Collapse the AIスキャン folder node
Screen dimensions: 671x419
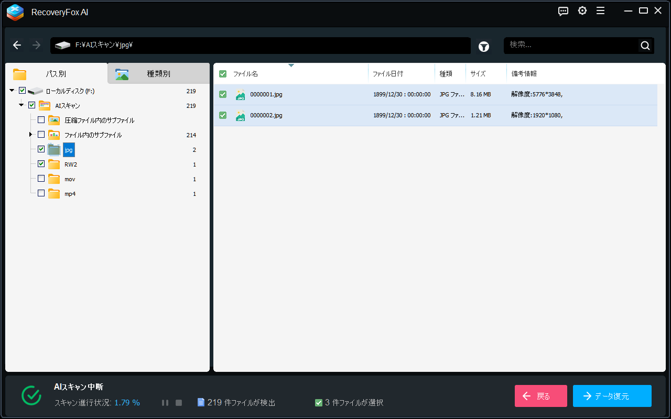click(x=21, y=105)
